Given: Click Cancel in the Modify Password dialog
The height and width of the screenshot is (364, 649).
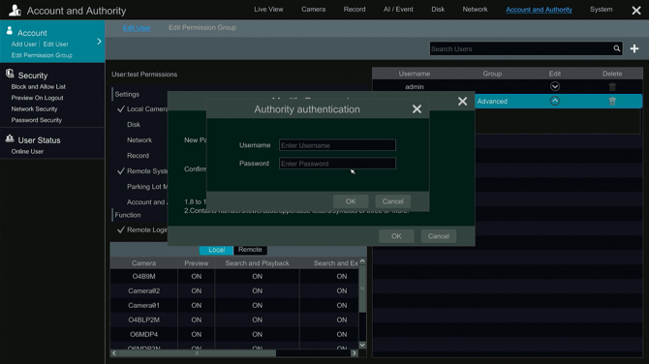Looking at the screenshot, I should coord(439,236).
